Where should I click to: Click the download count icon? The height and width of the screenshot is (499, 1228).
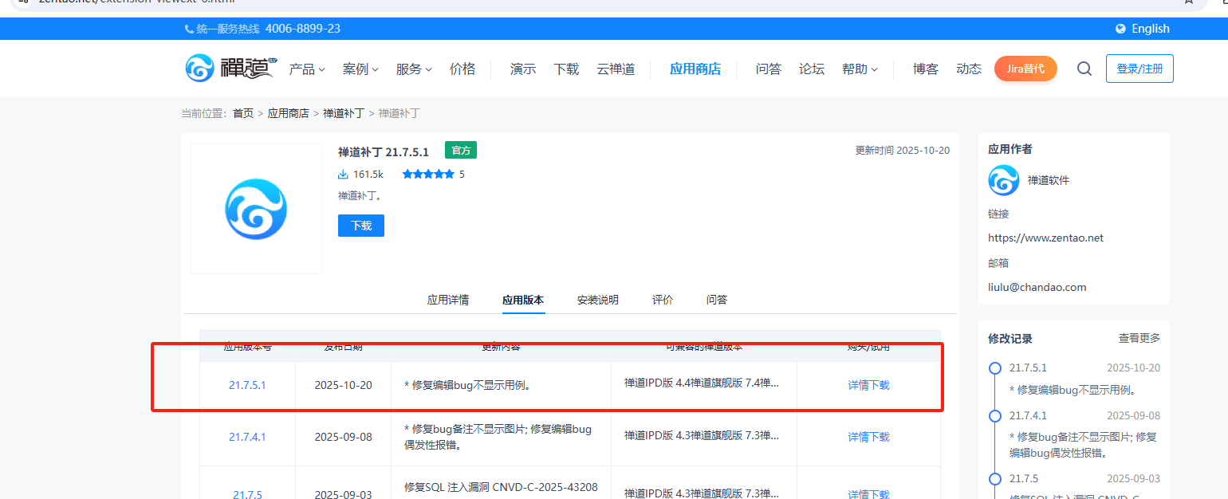[344, 174]
